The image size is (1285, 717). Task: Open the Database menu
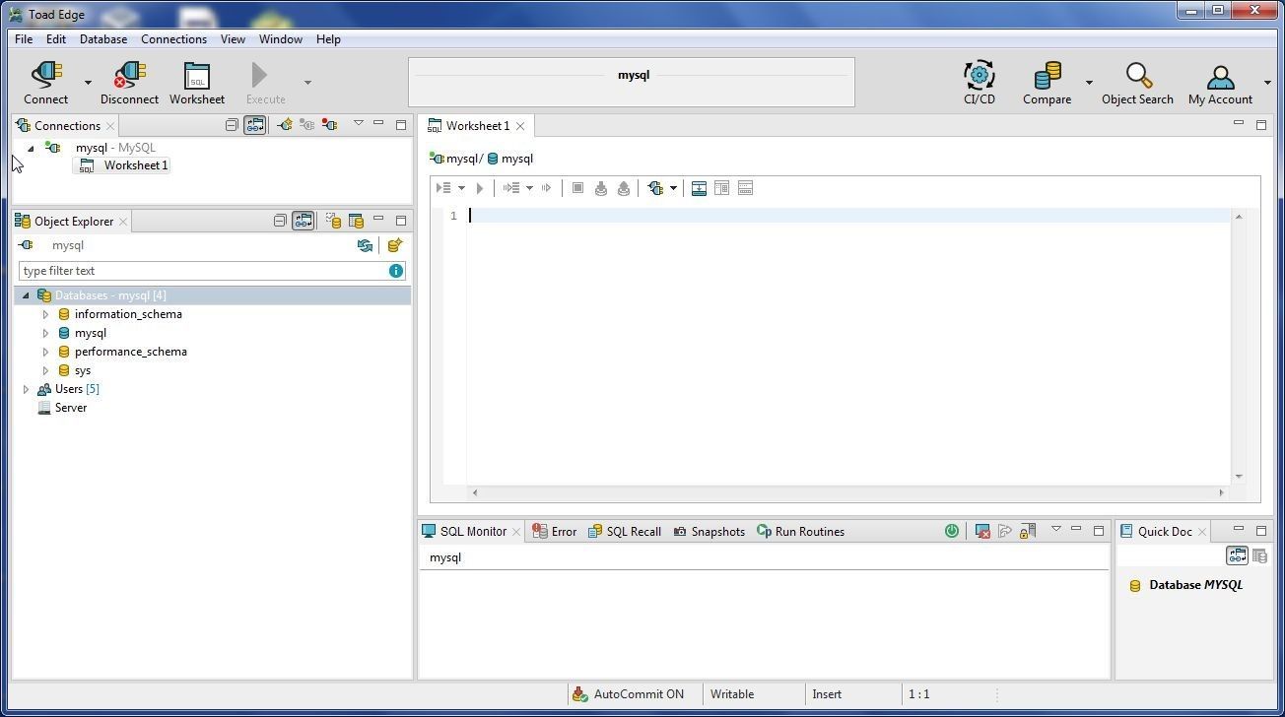click(x=103, y=39)
